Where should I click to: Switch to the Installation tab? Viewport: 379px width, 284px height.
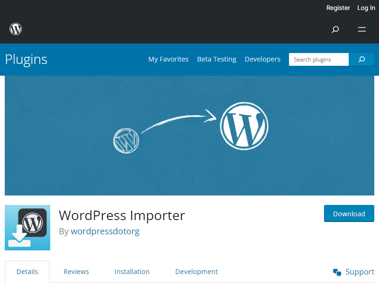click(132, 272)
